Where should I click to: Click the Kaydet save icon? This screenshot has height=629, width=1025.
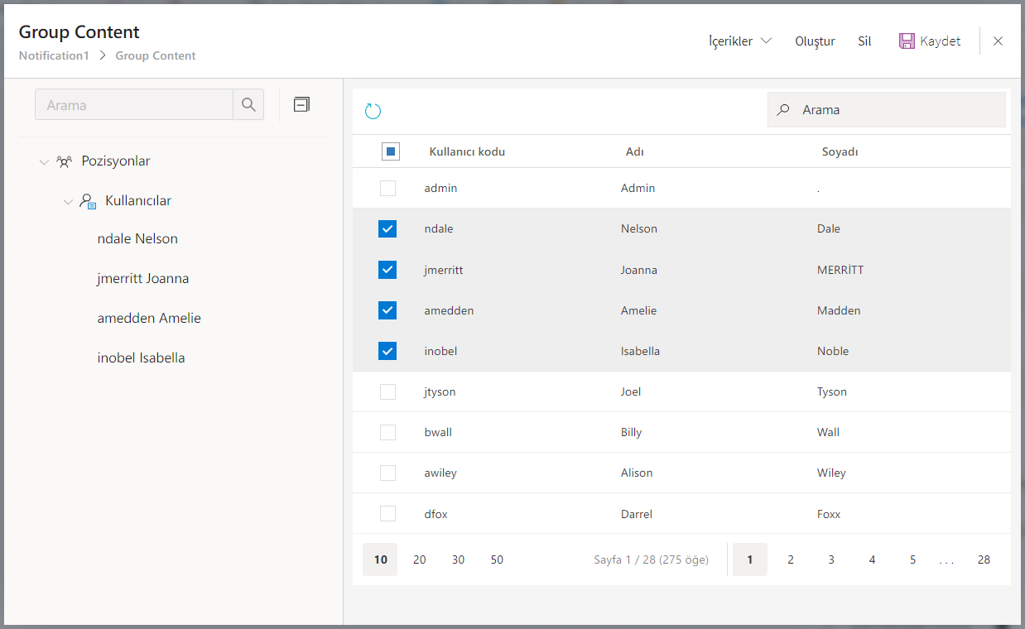pos(907,41)
